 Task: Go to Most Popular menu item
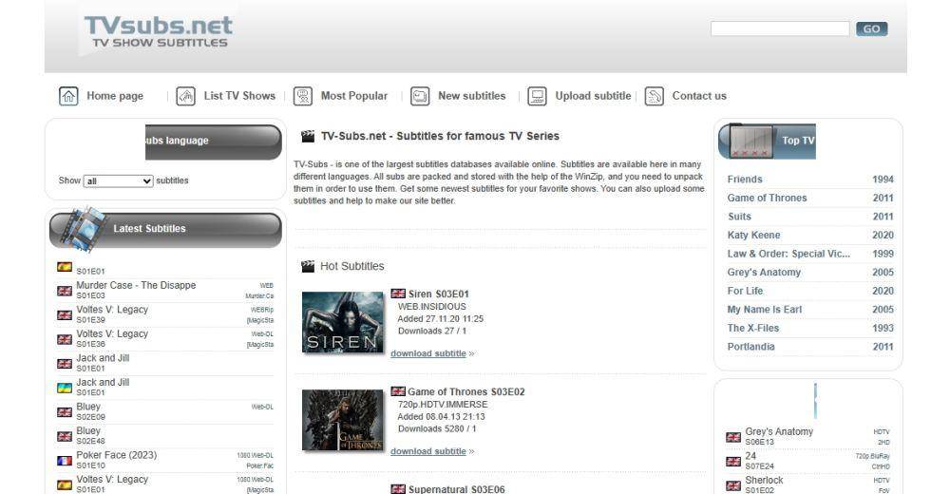pos(353,96)
